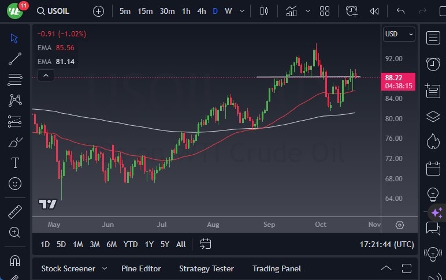
Task: Select the trend line drawing tool
Action: pos(16,58)
